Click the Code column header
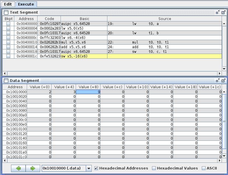Viewport: 228px width, 175px height. coord(49,19)
